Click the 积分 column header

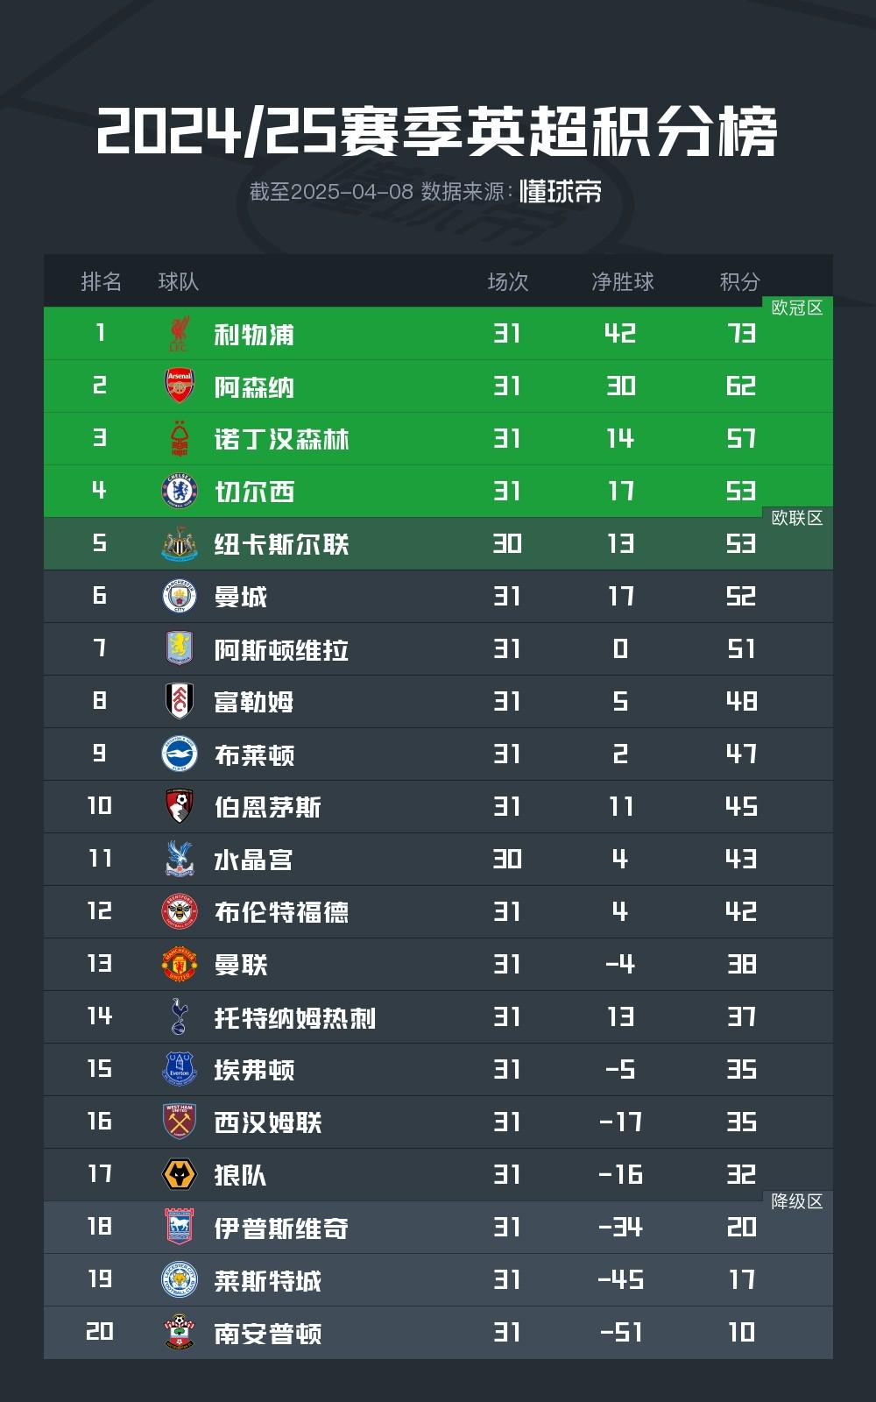(x=740, y=281)
